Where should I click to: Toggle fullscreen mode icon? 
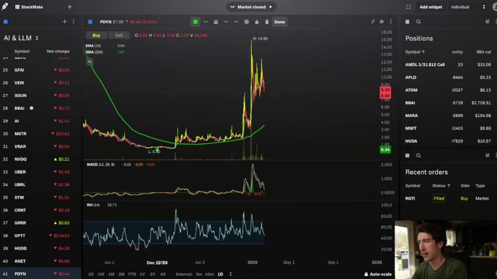click(x=409, y=7)
